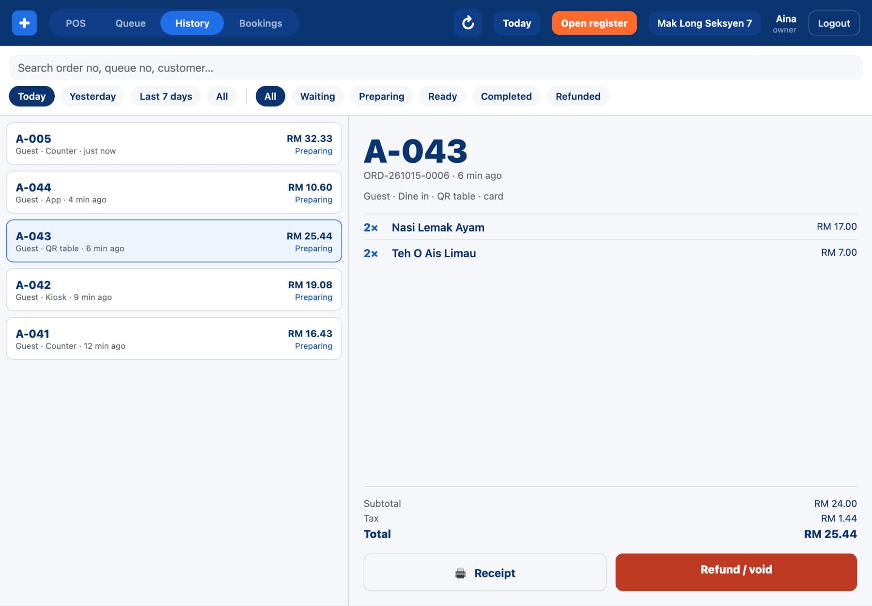Click the refresh arrow icon
The image size is (872, 606).
(467, 23)
